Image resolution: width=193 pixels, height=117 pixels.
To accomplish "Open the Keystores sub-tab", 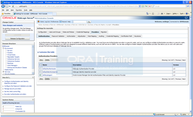I will (137, 36).
